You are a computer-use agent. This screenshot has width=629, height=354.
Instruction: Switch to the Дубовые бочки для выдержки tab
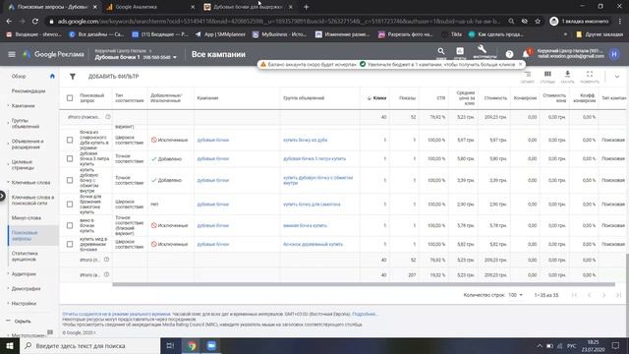click(x=248, y=7)
